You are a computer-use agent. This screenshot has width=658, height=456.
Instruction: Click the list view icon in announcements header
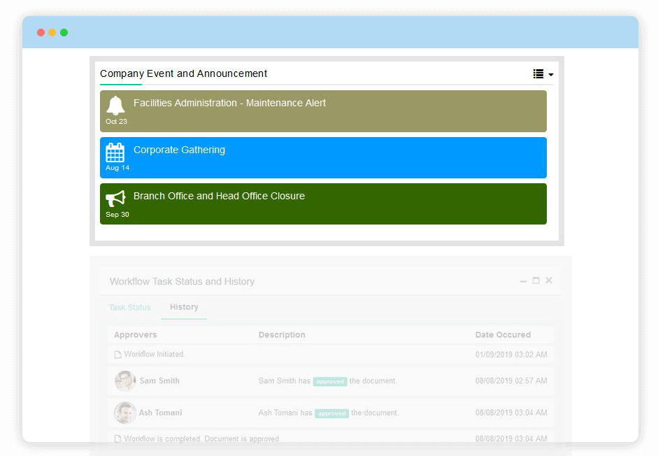click(538, 74)
